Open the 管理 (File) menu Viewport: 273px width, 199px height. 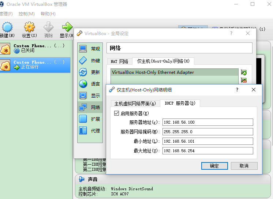tap(6, 14)
